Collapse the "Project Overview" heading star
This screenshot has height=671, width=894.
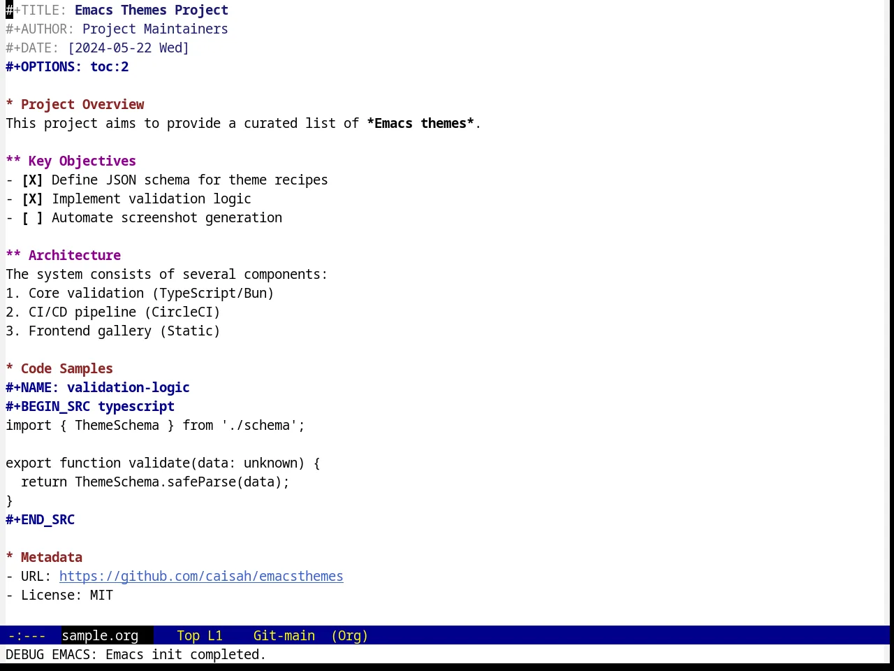10,105
